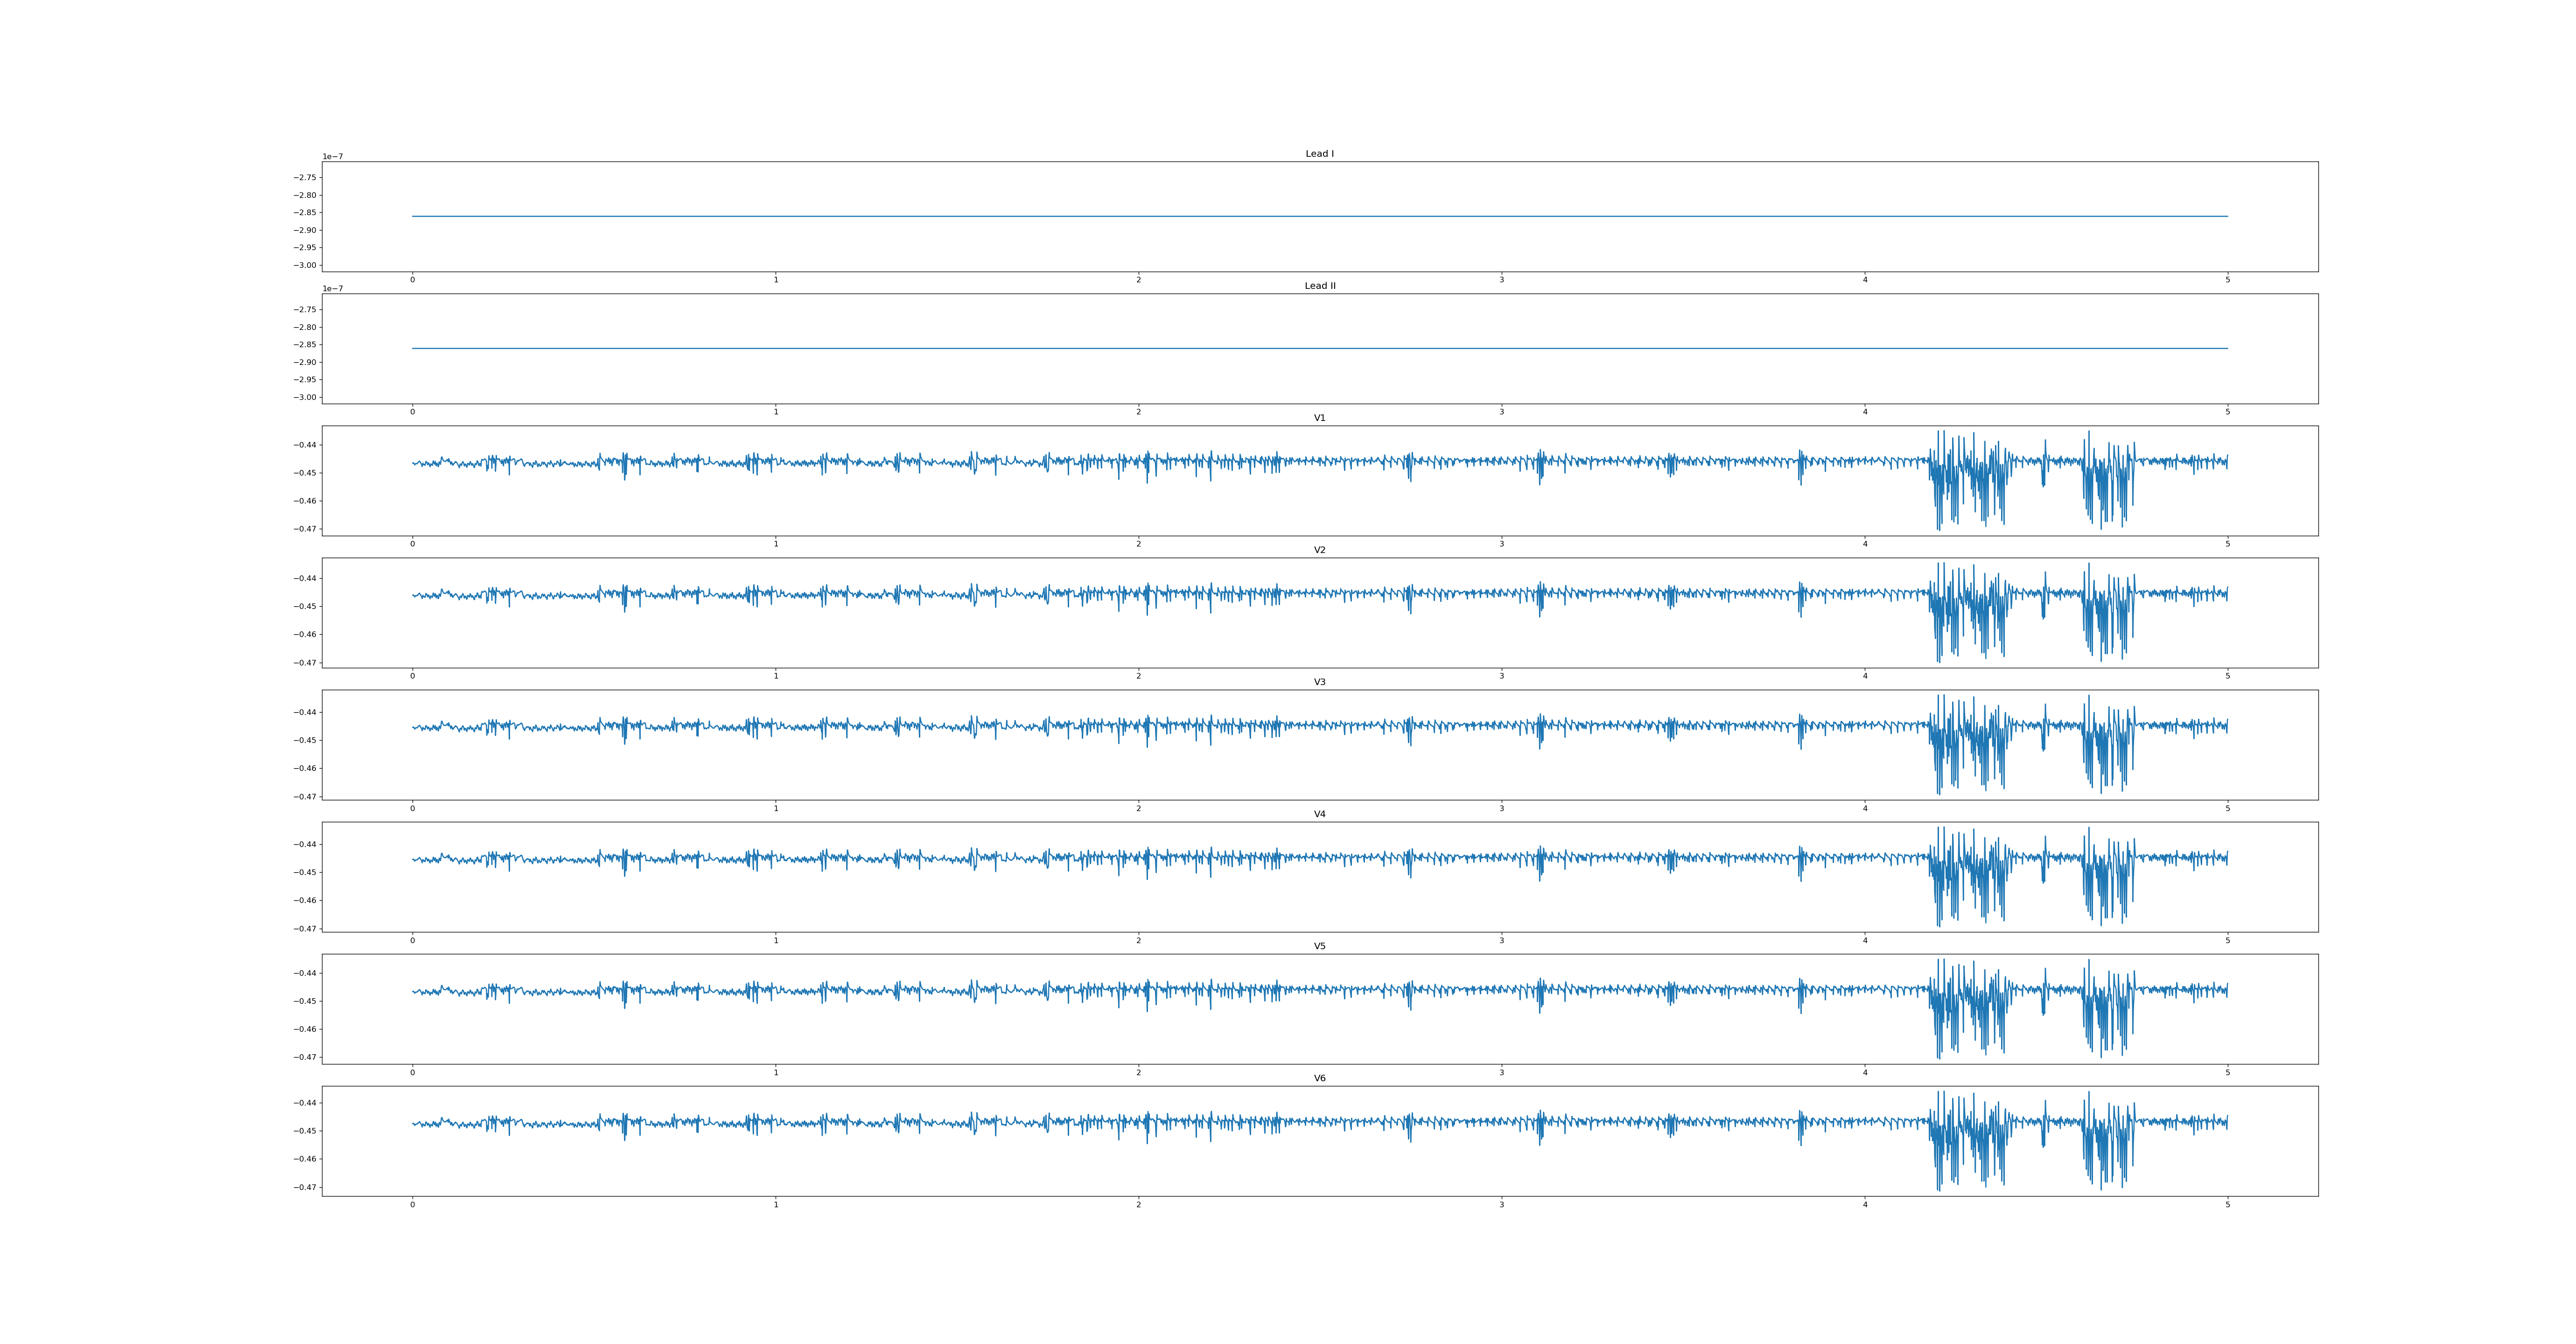Click x-axis tick 2 under V5 plot

tap(1138, 1072)
